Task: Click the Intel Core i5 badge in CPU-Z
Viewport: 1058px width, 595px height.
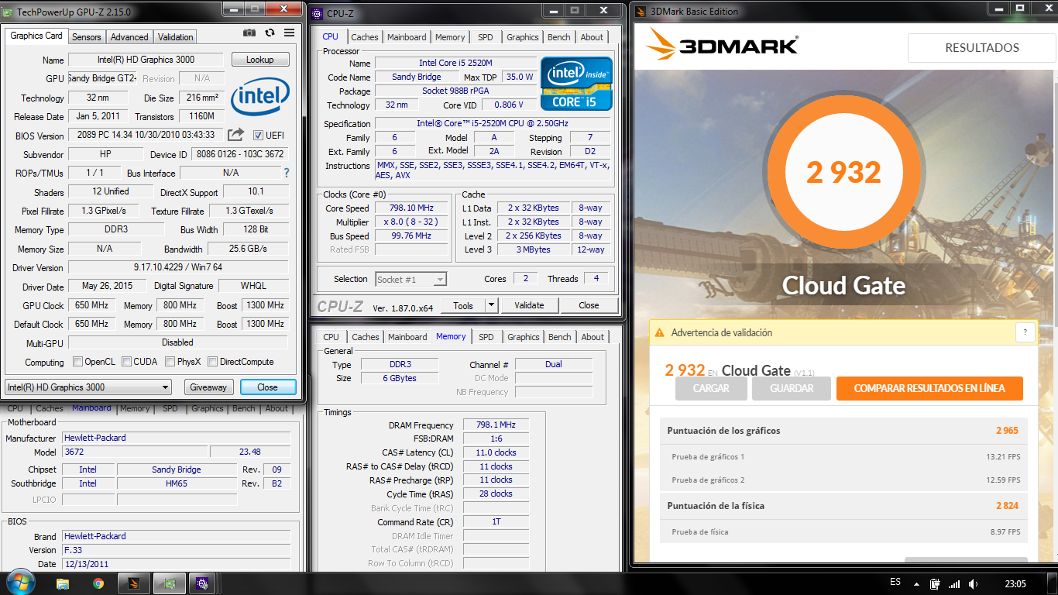Action: [576, 84]
